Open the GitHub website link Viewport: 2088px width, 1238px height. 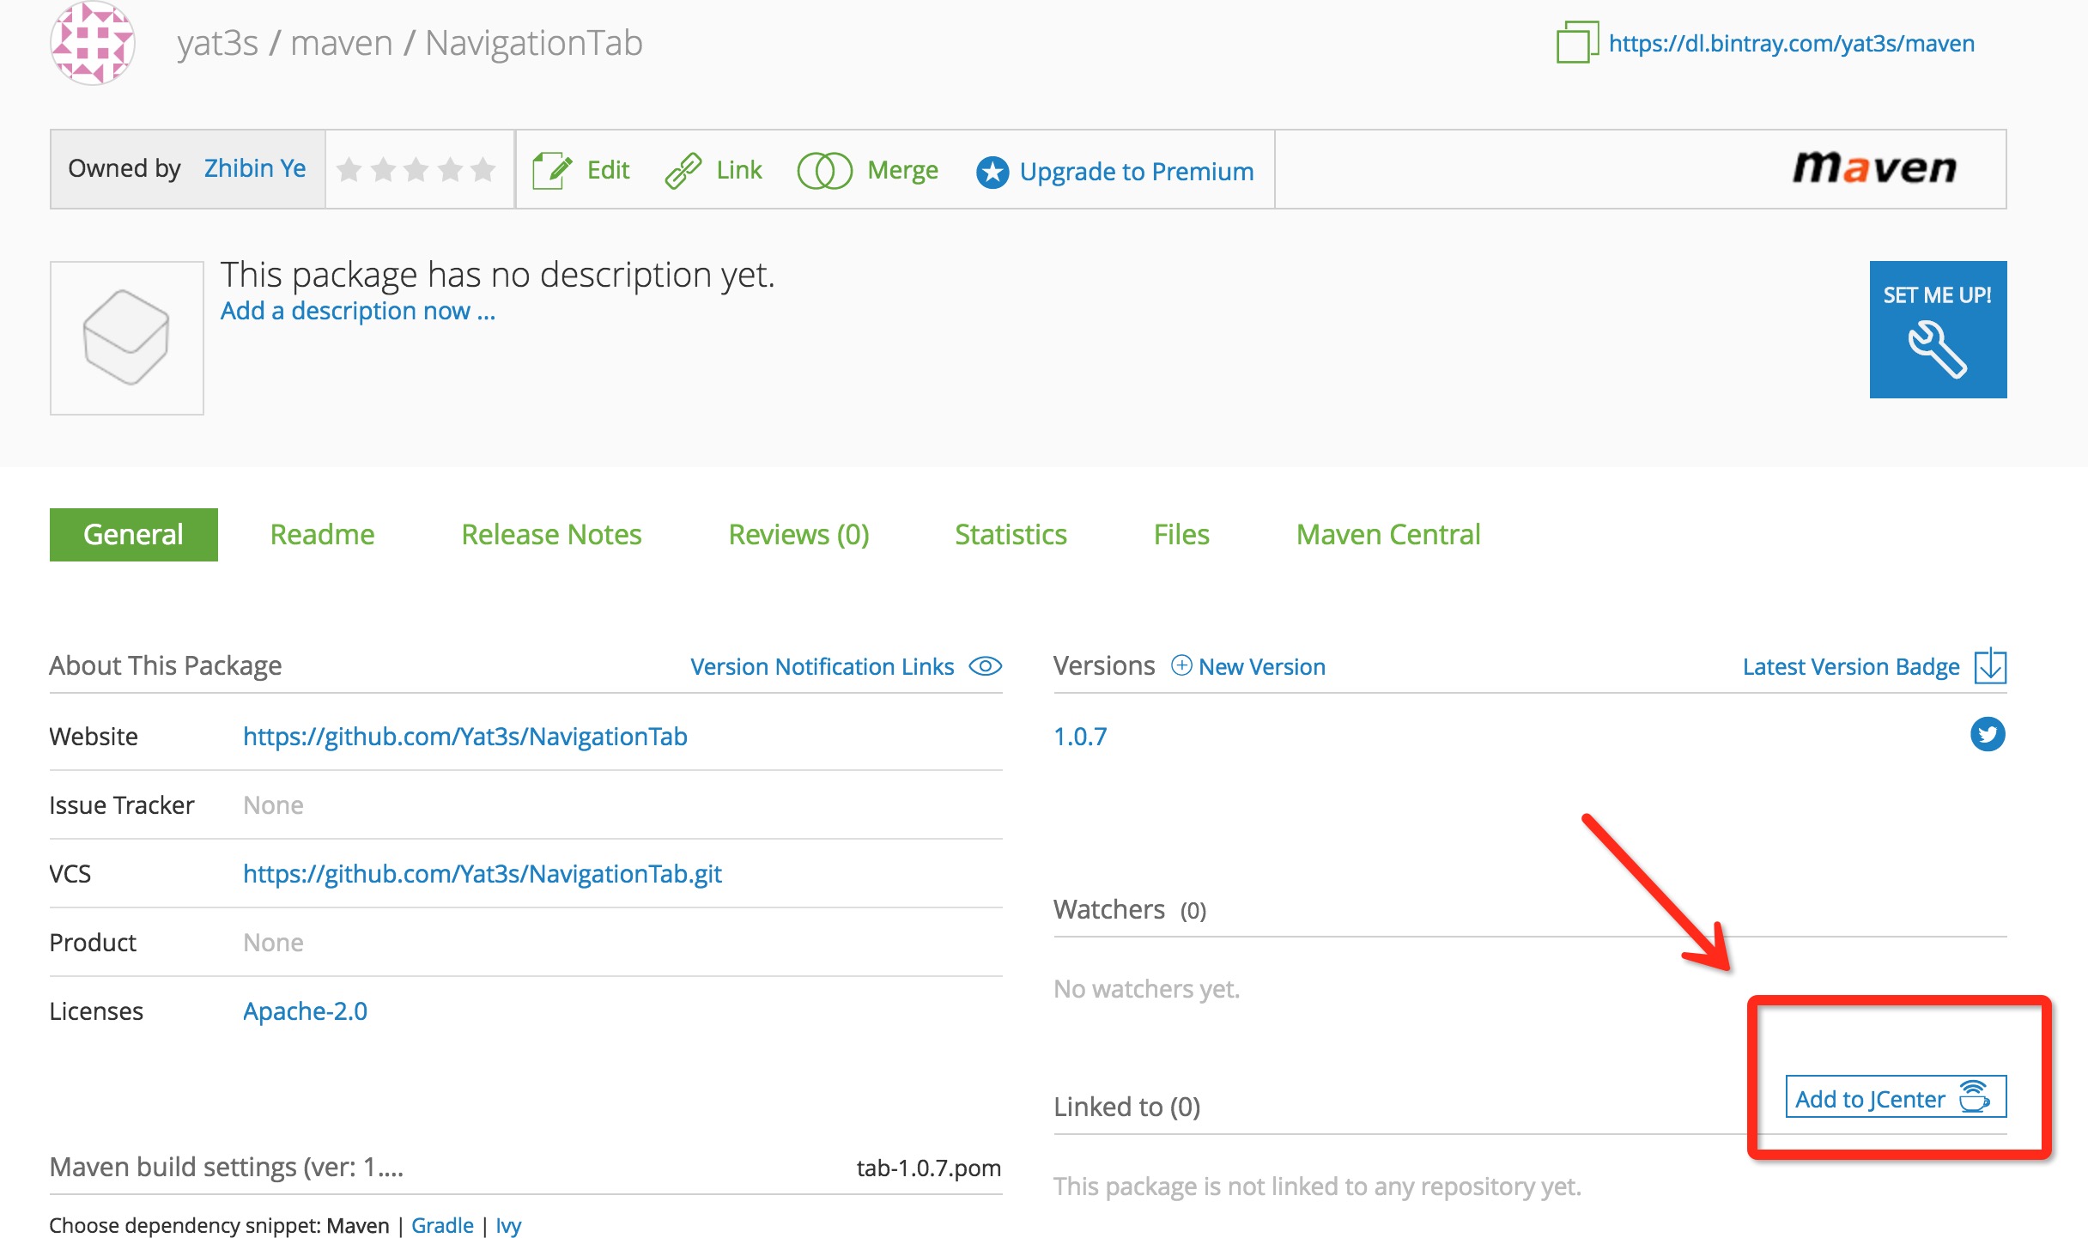point(464,736)
